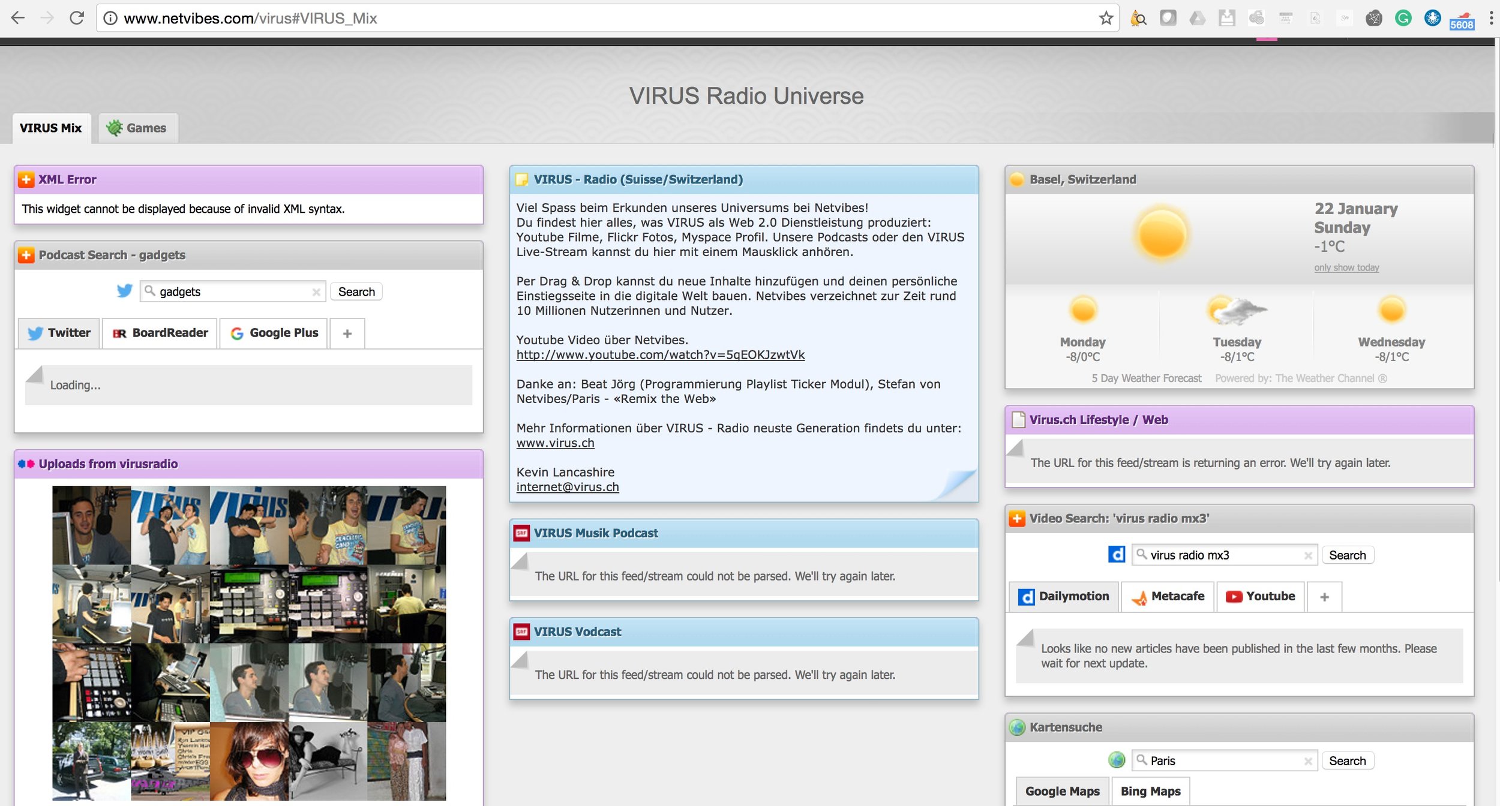Click Search button next to gadgets field
This screenshot has height=806, width=1500.
tap(356, 291)
